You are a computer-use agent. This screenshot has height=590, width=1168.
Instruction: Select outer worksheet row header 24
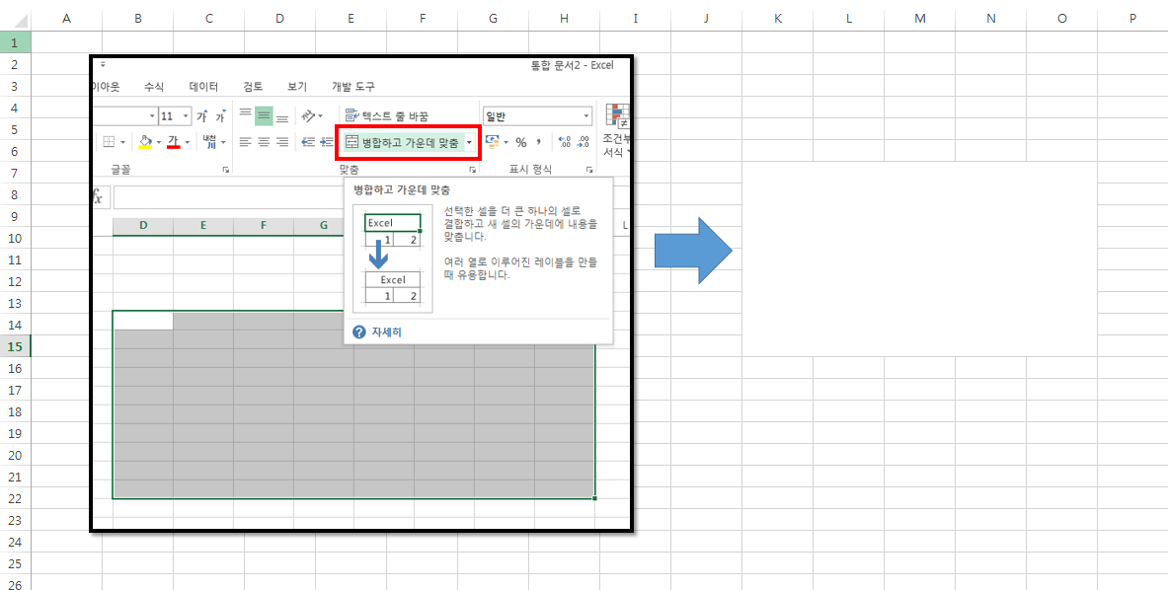[16, 541]
